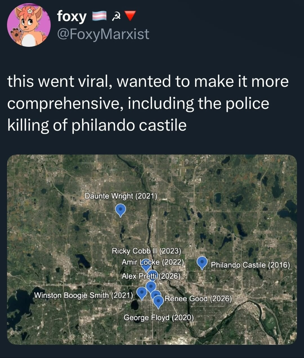Select the Philando Castile map pin
Viewport: 304px width, 358px height.
[202, 262]
